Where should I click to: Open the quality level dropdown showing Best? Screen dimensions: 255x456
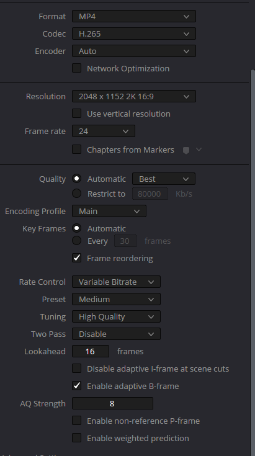[x=164, y=179]
